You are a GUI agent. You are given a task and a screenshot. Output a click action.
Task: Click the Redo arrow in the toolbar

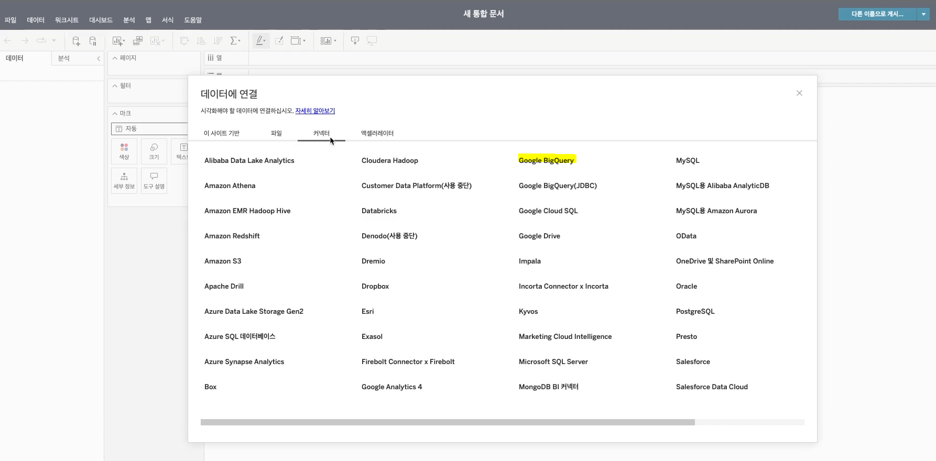click(25, 40)
